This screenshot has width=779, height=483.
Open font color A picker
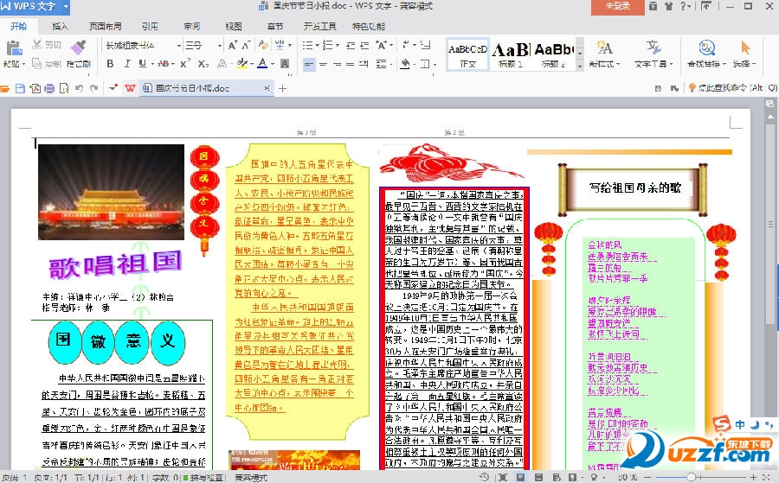point(262,63)
